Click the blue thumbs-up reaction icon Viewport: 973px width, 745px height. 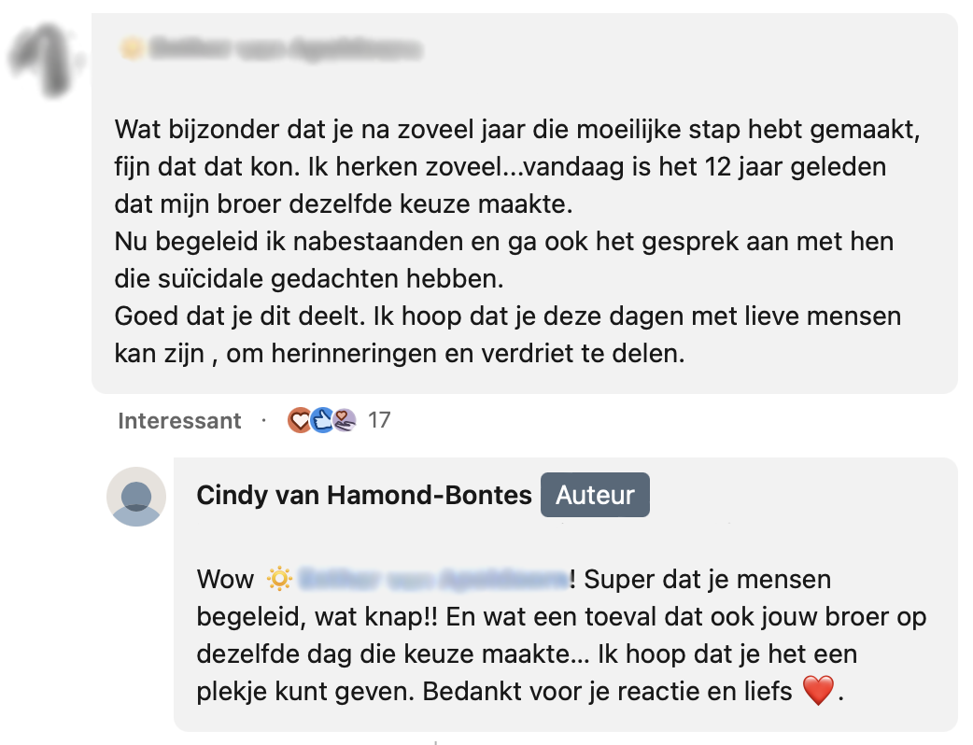pos(321,421)
